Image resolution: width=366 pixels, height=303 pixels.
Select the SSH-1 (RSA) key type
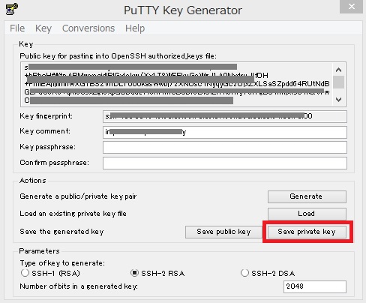25,273
